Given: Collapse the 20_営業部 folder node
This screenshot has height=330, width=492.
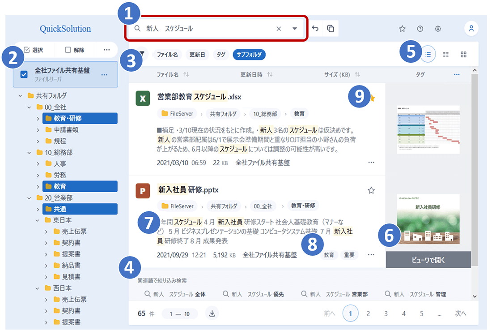Looking at the screenshot, I should pos(29,198).
